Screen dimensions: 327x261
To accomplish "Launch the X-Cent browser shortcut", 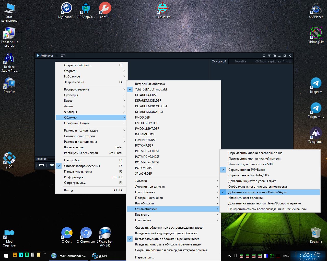I will (67, 235).
